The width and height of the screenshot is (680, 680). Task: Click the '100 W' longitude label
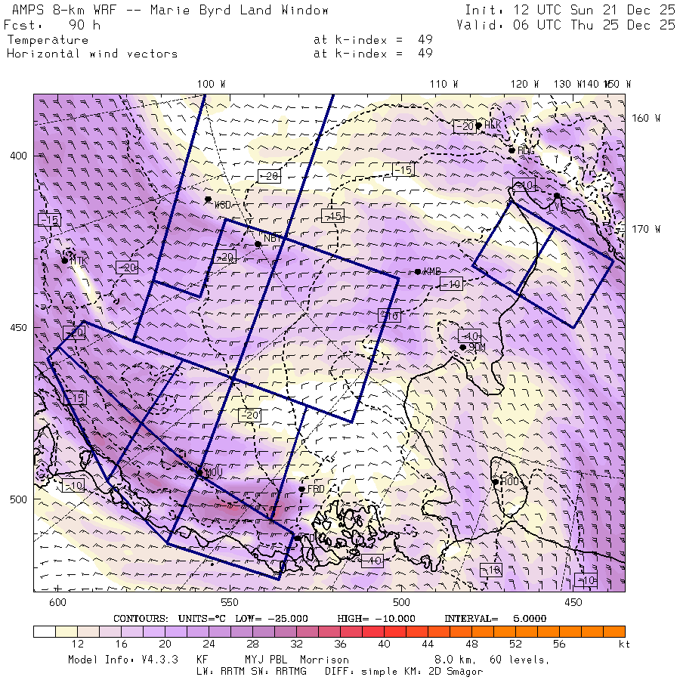pyautogui.click(x=211, y=84)
